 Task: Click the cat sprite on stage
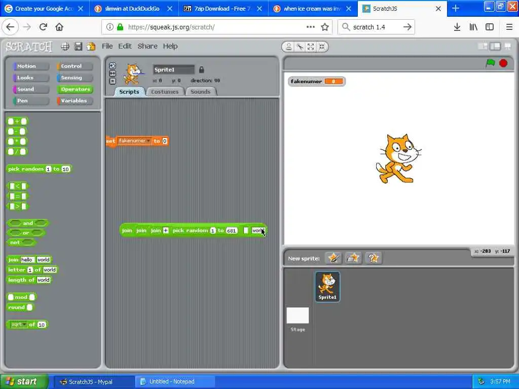[x=398, y=159]
